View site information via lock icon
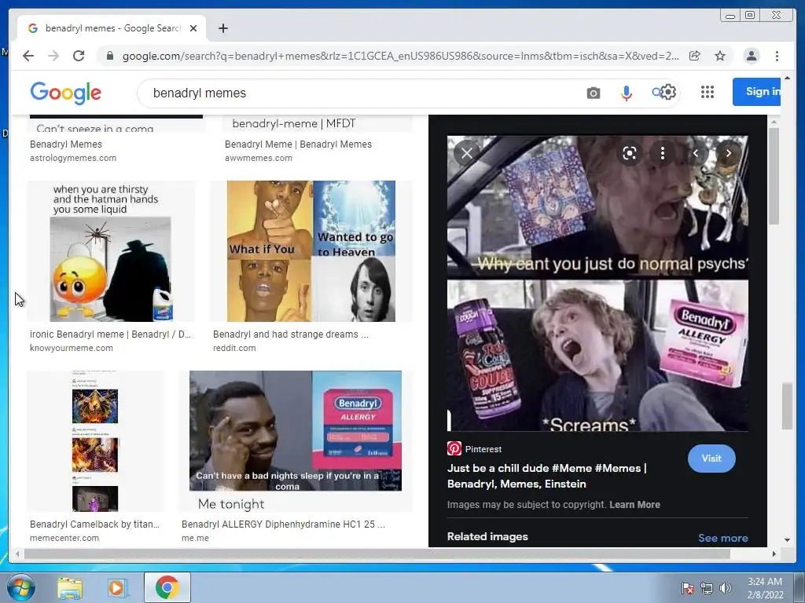Screen dimensions: 805x603 109,56
